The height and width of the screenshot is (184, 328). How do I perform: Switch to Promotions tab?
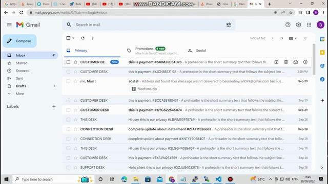[x=153, y=51]
